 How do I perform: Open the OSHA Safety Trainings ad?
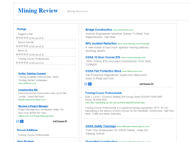point(101,126)
